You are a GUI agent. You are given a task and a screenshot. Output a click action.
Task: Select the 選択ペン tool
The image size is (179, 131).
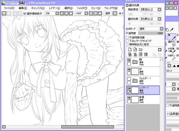(172, 44)
